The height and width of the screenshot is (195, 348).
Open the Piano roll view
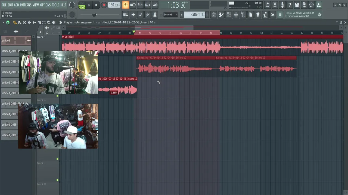(221, 15)
